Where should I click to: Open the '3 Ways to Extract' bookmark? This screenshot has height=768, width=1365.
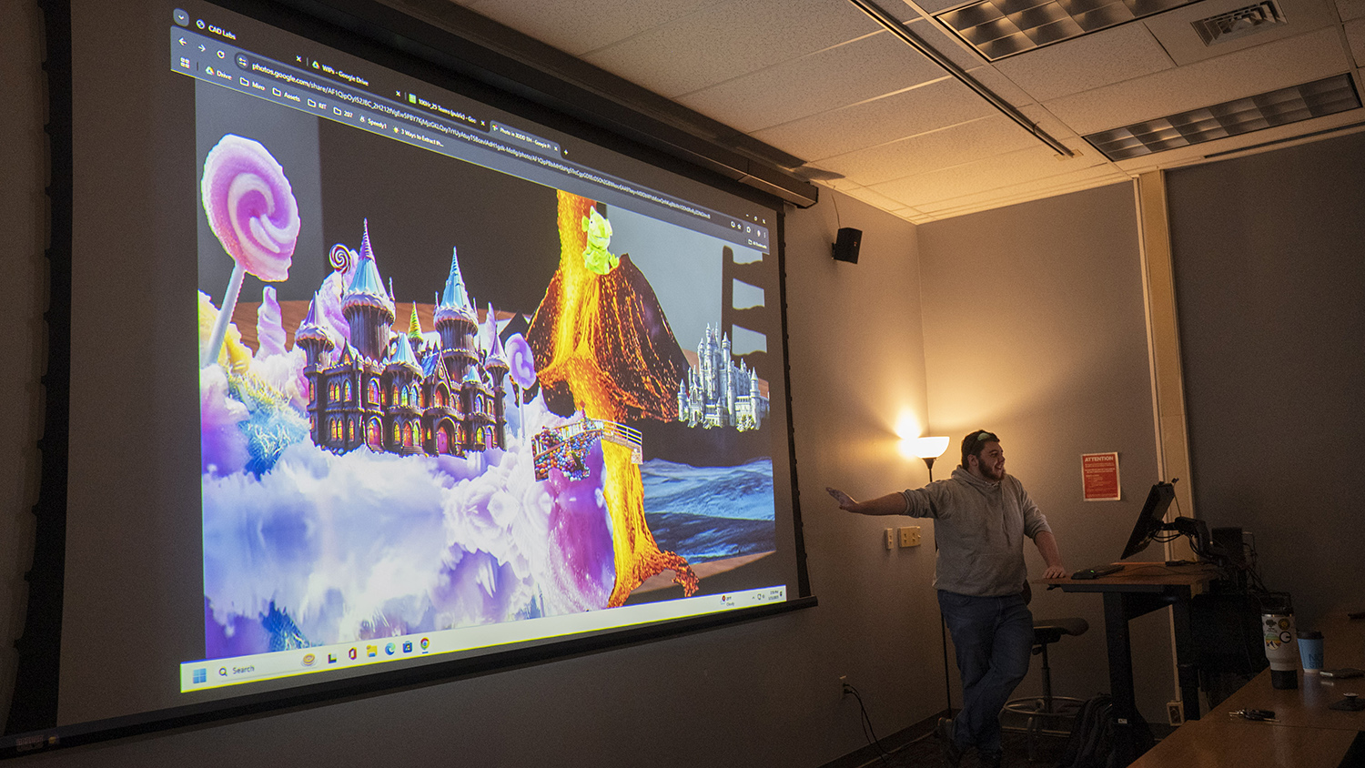click(x=419, y=136)
